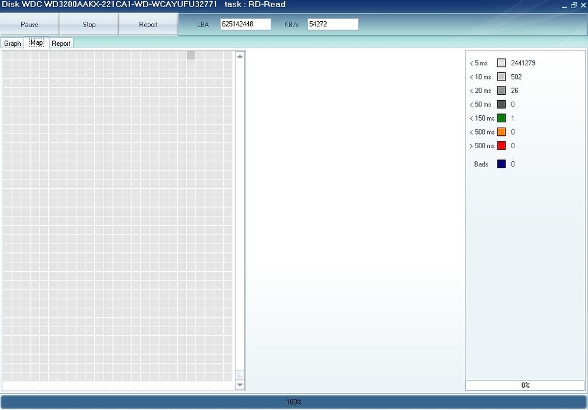The height and width of the screenshot is (410, 588).
Task: Open the Report tab
Action: 61,44
